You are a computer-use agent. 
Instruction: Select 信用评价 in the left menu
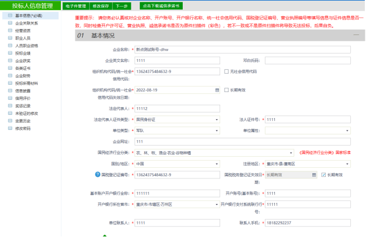(23, 98)
